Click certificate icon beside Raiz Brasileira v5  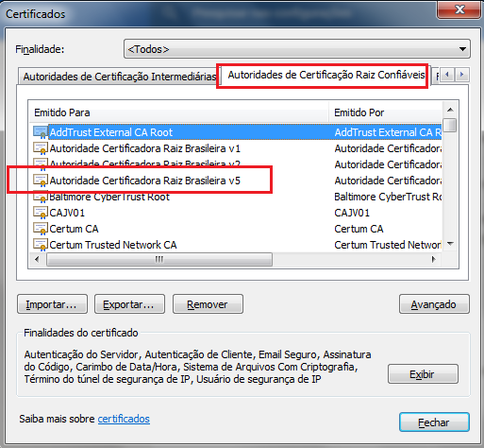41,181
